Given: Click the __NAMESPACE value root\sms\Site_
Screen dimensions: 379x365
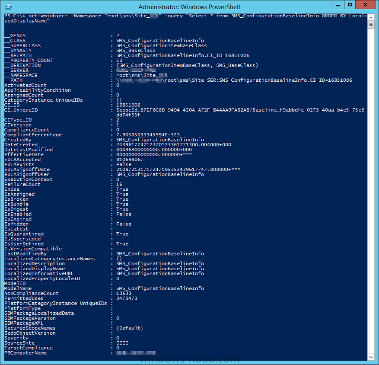Looking at the screenshot, I should pos(142,75).
